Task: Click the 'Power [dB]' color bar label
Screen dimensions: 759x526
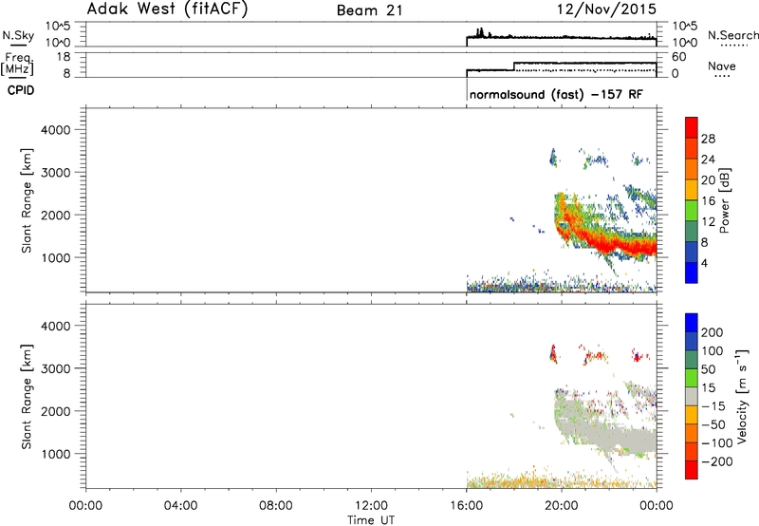Action: 724,200
